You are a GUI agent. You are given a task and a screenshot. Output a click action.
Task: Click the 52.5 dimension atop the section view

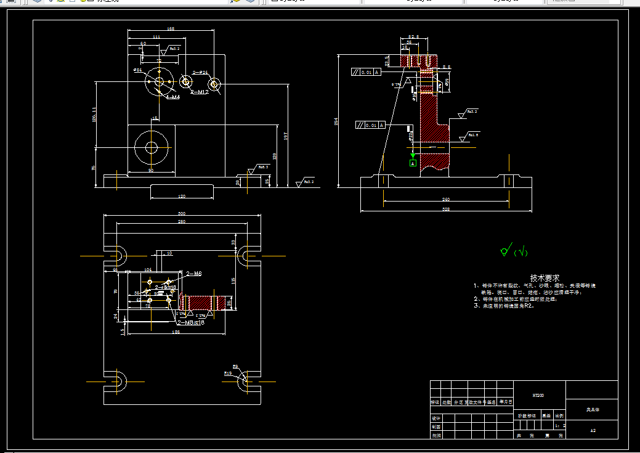tap(413, 37)
